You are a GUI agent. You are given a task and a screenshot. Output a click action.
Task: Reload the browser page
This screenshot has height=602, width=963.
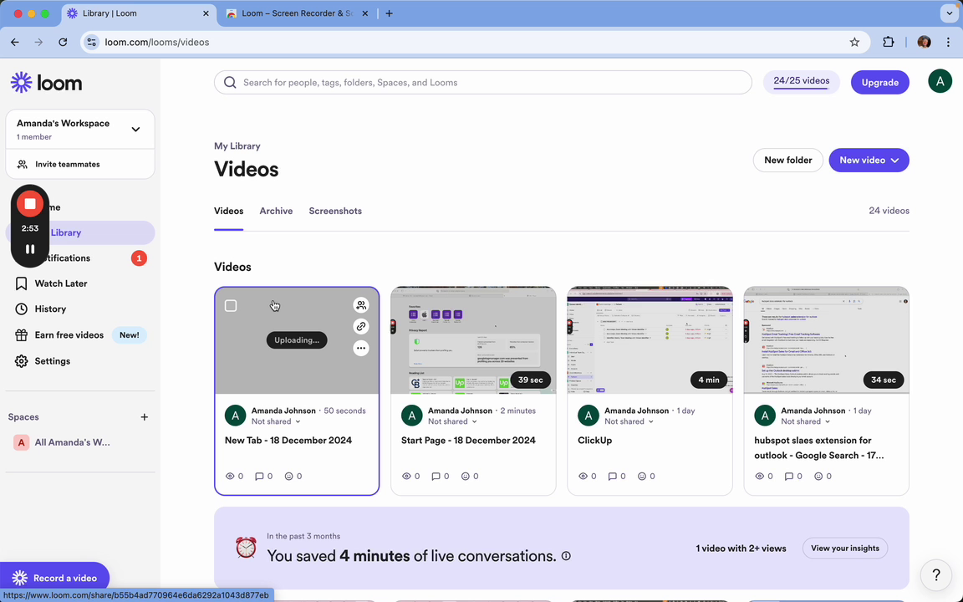pyautogui.click(x=63, y=43)
